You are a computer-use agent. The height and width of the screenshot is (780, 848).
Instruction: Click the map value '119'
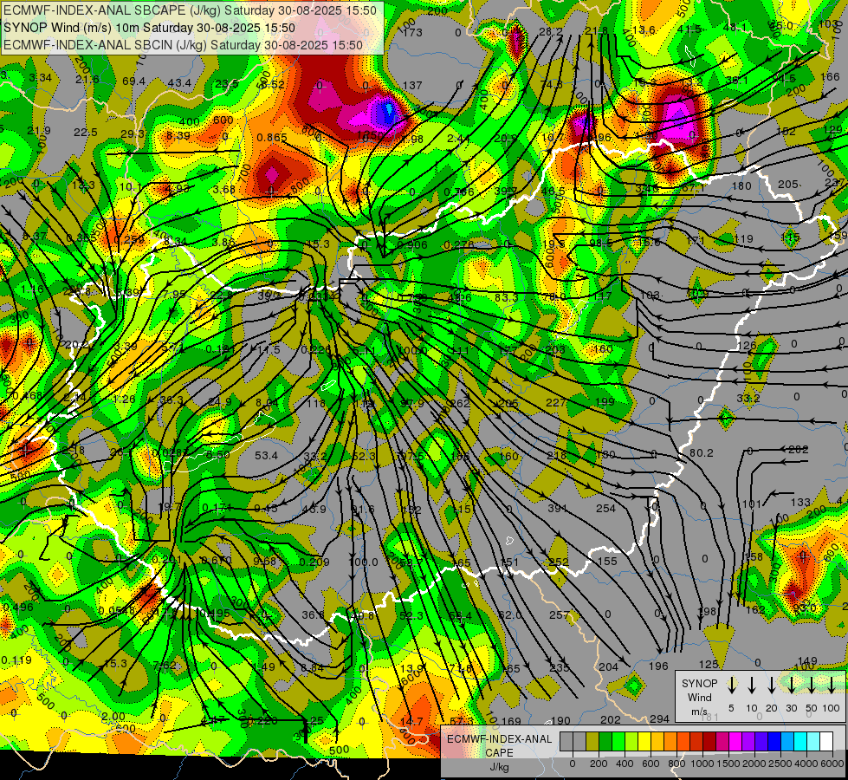[743, 238]
